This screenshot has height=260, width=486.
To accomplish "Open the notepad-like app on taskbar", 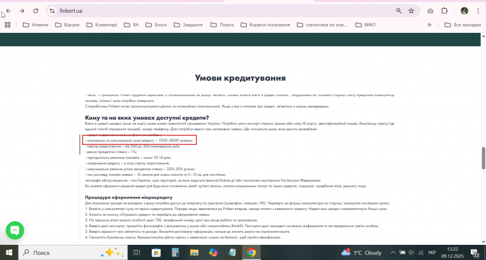I will point(232,252).
